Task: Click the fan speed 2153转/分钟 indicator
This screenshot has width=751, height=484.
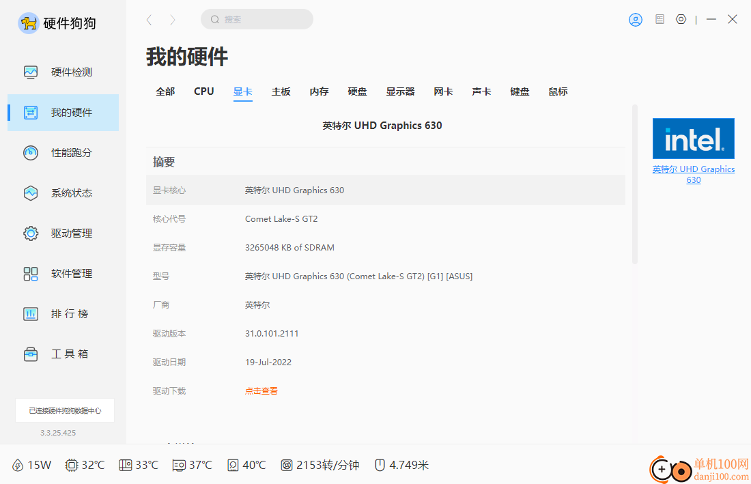Action: (320, 466)
